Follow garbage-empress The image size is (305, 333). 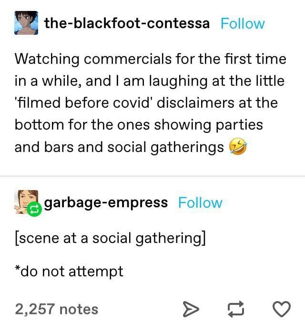[200, 202]
